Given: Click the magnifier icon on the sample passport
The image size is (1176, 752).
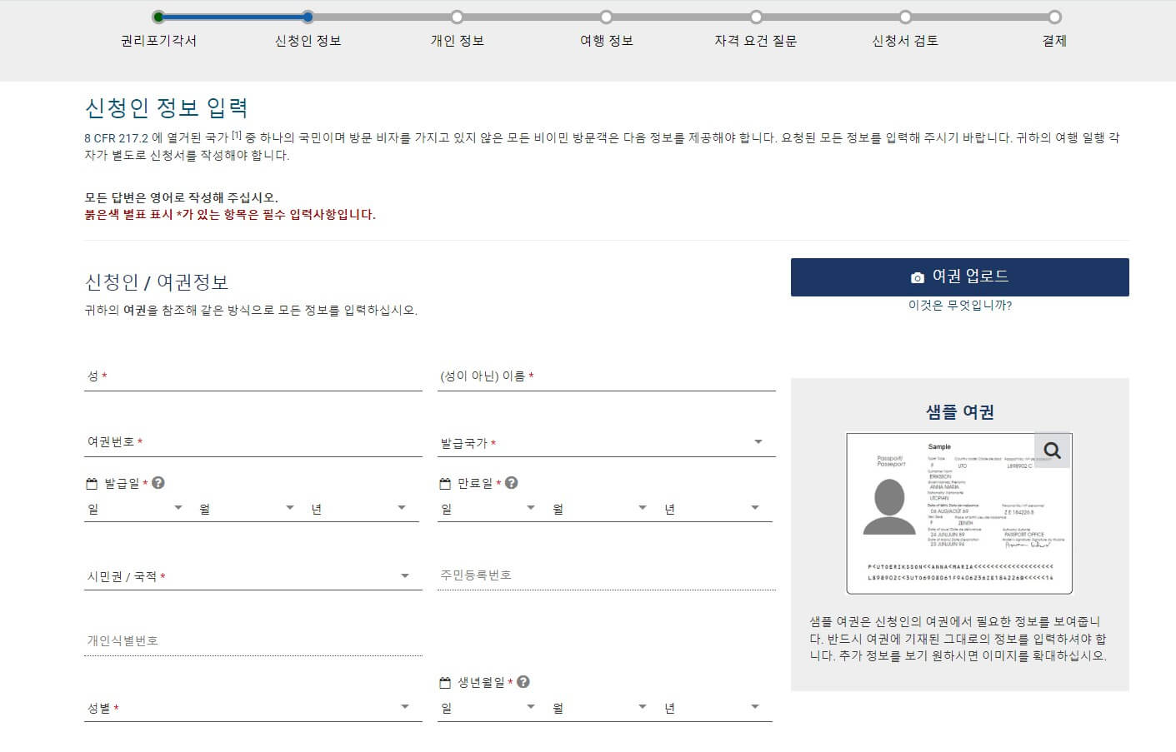Looking at the screenshot, I should [1052, 450].
